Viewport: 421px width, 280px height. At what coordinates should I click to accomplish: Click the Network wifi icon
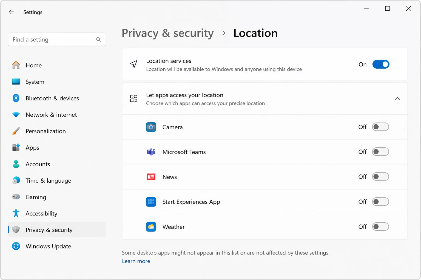tap(16, 115)
